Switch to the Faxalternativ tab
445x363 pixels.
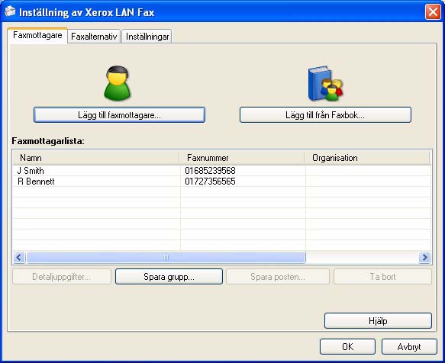[x=94, y=37]
